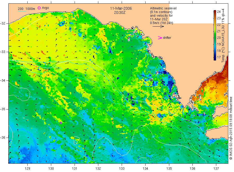Click longitude axis label 133
The height and width of the screenshot is (172, 234).
pyautogui.click(x=122, y=168)
